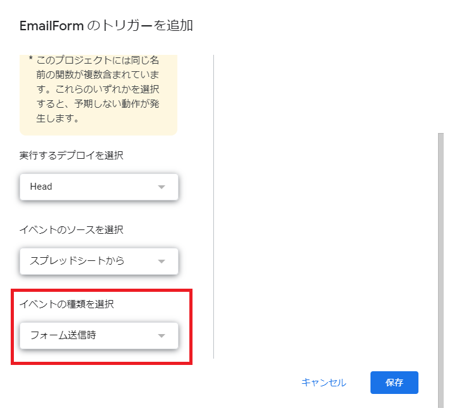The width and height of the screenshot is (450, 416).
Task: Click the arrow icon beside Head
Action: [161, 187]
